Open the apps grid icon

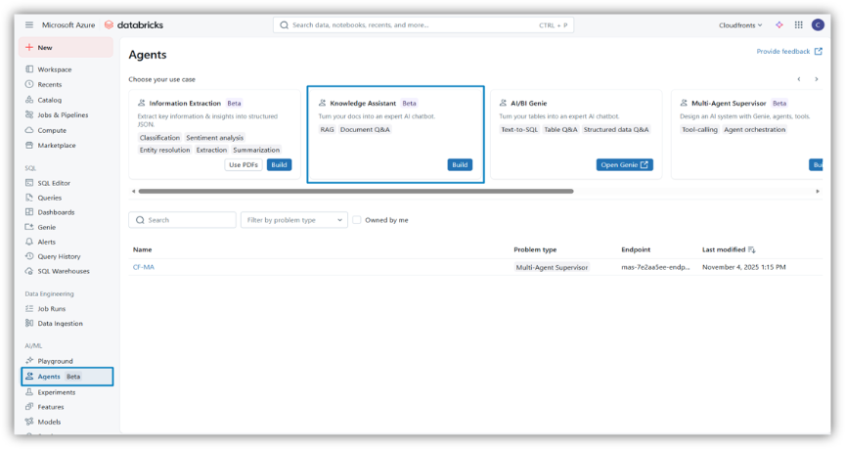[799, 24]
